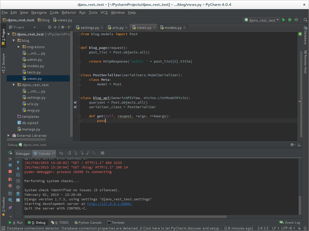Collapse the inner djano_rest_test folder
This screenshot has width=309, height=231.
pos(14,85)
